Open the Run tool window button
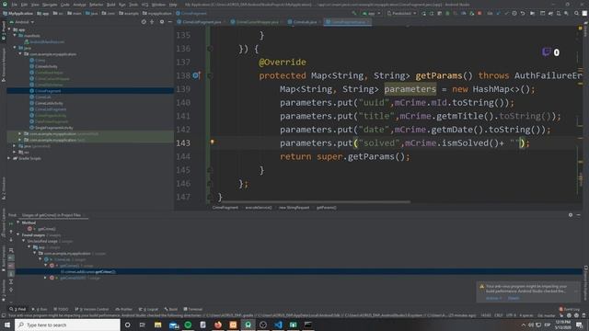Viewport: 589px width, 331px height. pyautogui.click(x=40, y=309)
